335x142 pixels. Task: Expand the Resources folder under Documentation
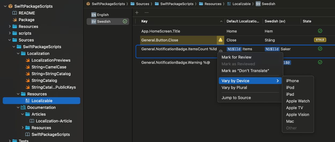point(23,128)
